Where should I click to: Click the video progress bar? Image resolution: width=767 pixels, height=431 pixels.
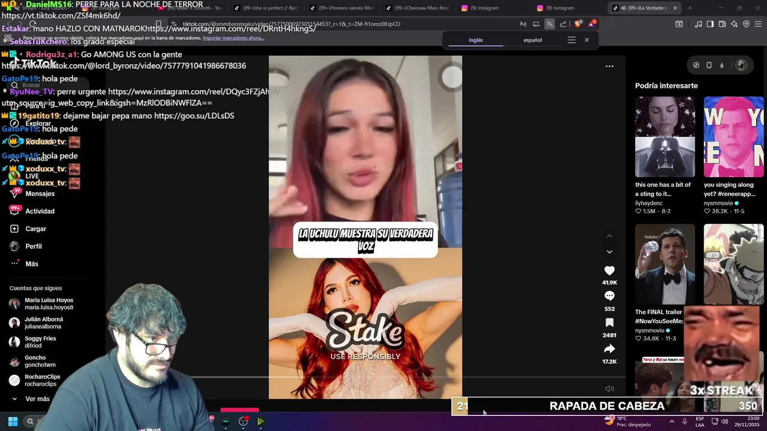pos(366,377)
